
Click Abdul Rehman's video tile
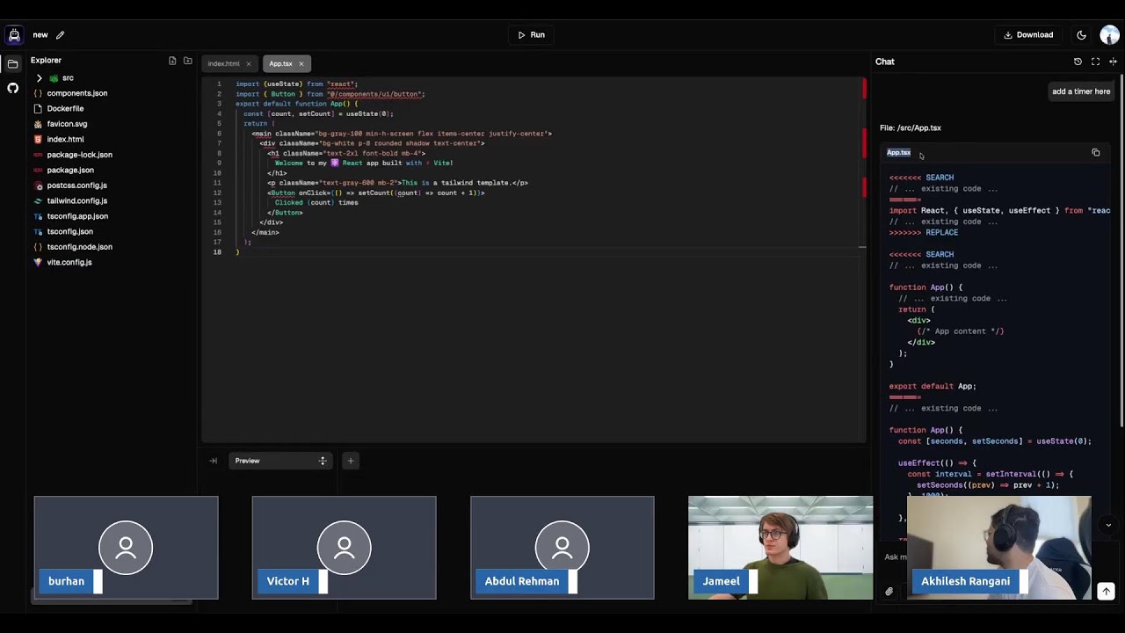coord(562,548)
